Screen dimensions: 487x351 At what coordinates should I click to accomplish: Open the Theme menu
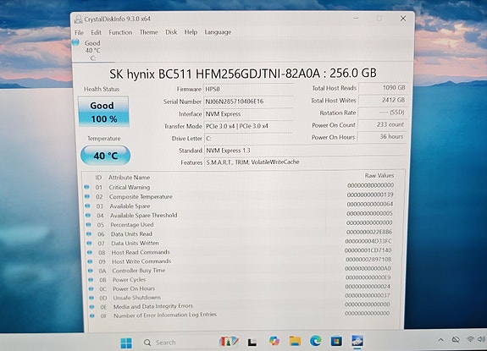pos(149,32)
